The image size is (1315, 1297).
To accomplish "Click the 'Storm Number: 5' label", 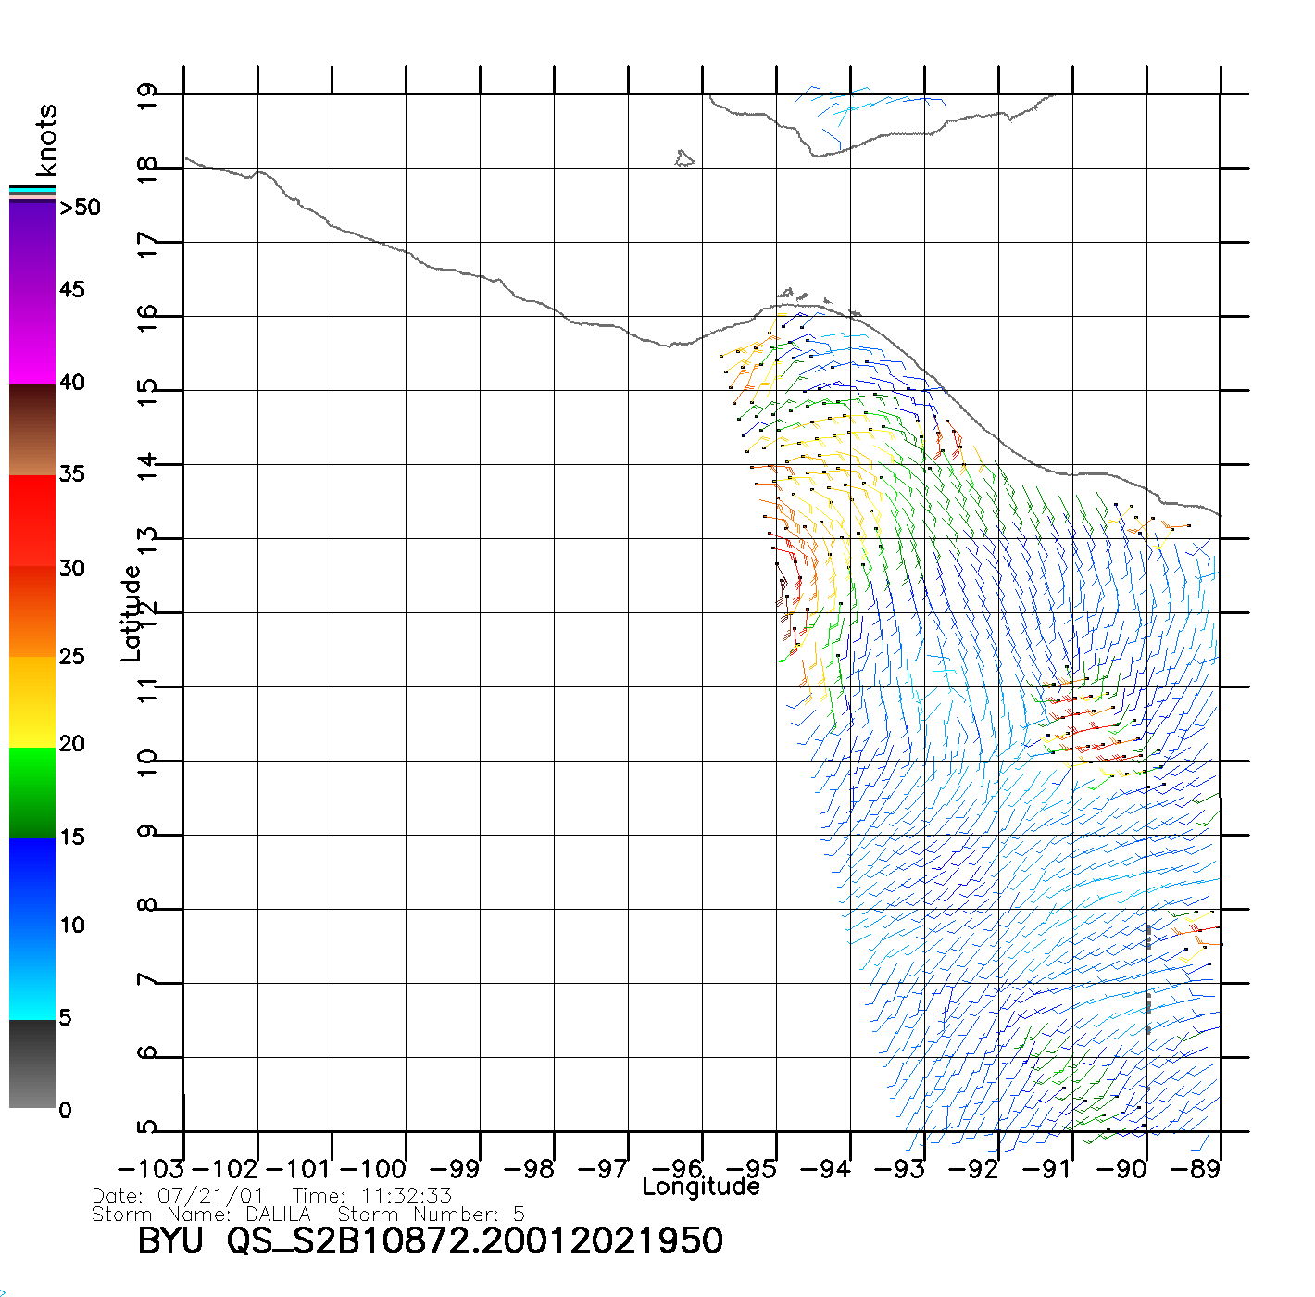I will [x=432, y=1215].
